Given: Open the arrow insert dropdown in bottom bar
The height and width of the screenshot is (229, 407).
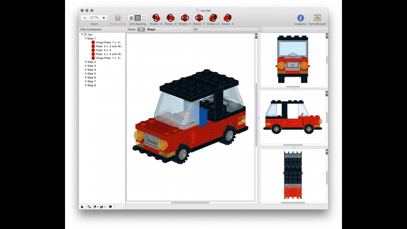Looking at the screenshot, I should tap(96, 207).
